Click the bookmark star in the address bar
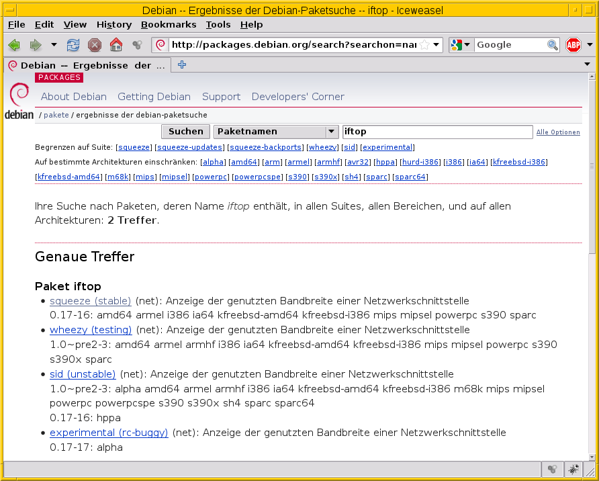 click(423, 44)
